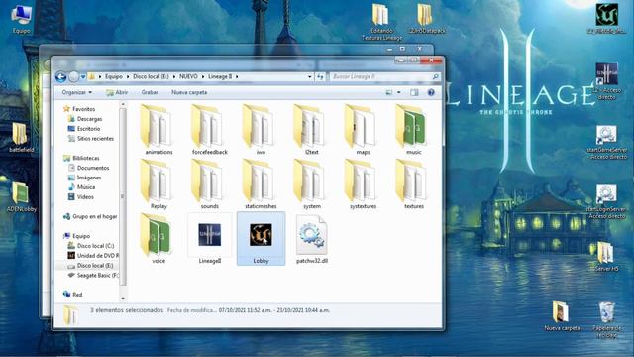Image resolution: width=634 pixels, height=357 pixels.
Task: Open the maps folder
Action: click(x=363, y=130)
